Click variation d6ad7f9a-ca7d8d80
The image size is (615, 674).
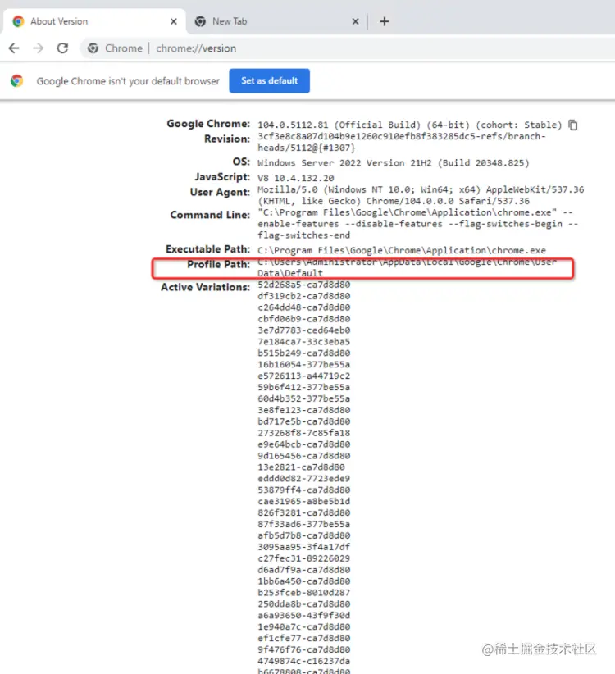pos(304,570)
